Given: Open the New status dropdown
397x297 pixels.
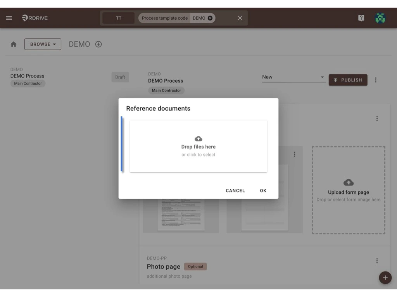Looking at the screenshot, I should (293, 77).
